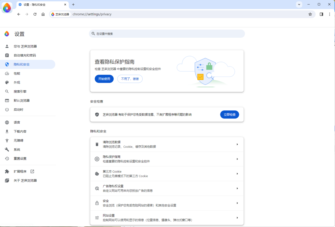The image size is (335, 227).
Task: Click the 立即检查 button
Action: (x=229, y=114)
